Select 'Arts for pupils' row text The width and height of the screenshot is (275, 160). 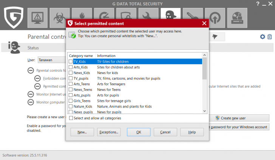pyautogui.click(x=108, y=95)
